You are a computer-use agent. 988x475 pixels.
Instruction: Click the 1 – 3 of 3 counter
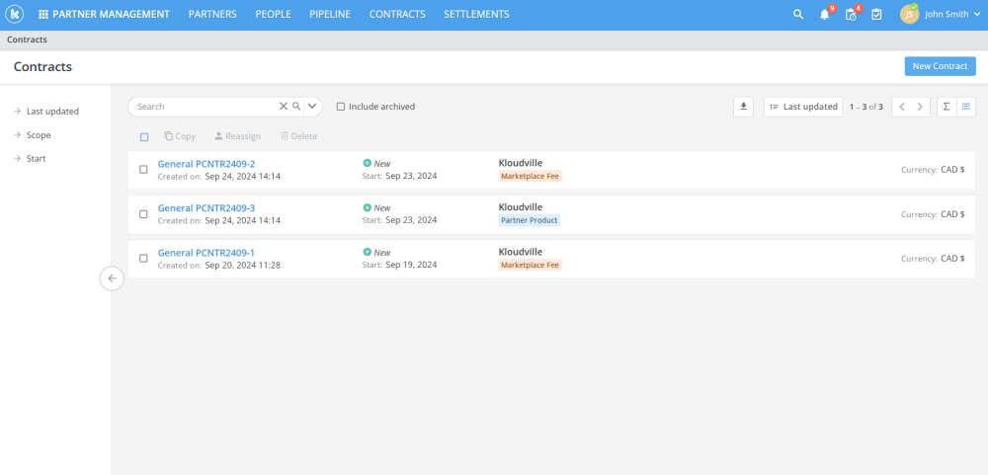point(866,107)
